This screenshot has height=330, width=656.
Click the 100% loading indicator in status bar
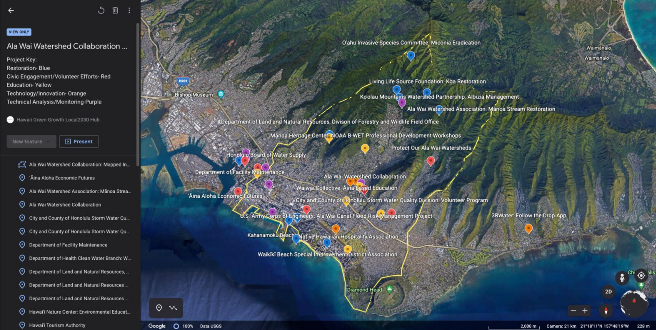183,326
